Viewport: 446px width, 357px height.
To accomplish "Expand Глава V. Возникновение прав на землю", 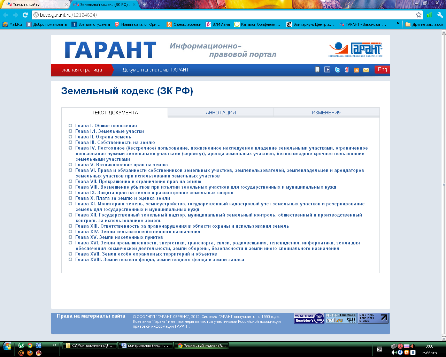I will tap(70, 165).
